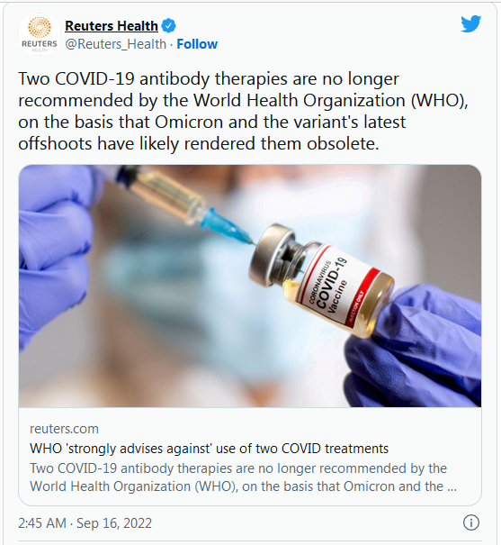Click the article preview description text

[x=243, y=477]
